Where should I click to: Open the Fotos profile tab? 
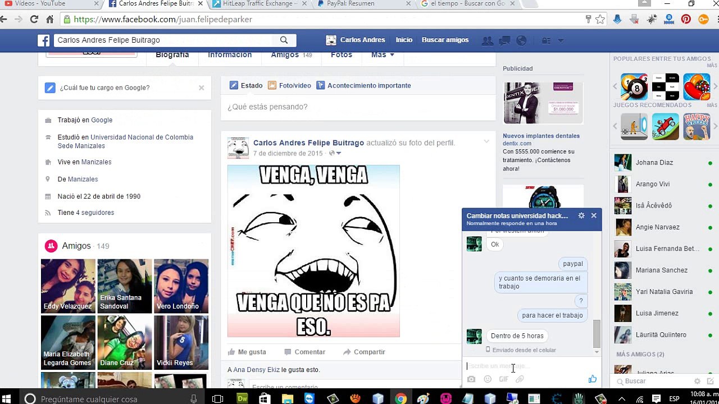pyautogui.click(x=342, y=55)
